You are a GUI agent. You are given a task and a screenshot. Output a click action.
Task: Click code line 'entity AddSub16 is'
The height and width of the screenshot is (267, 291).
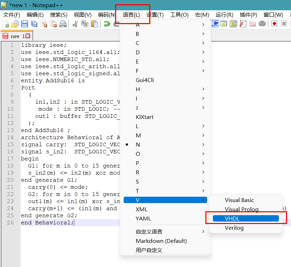53,81
